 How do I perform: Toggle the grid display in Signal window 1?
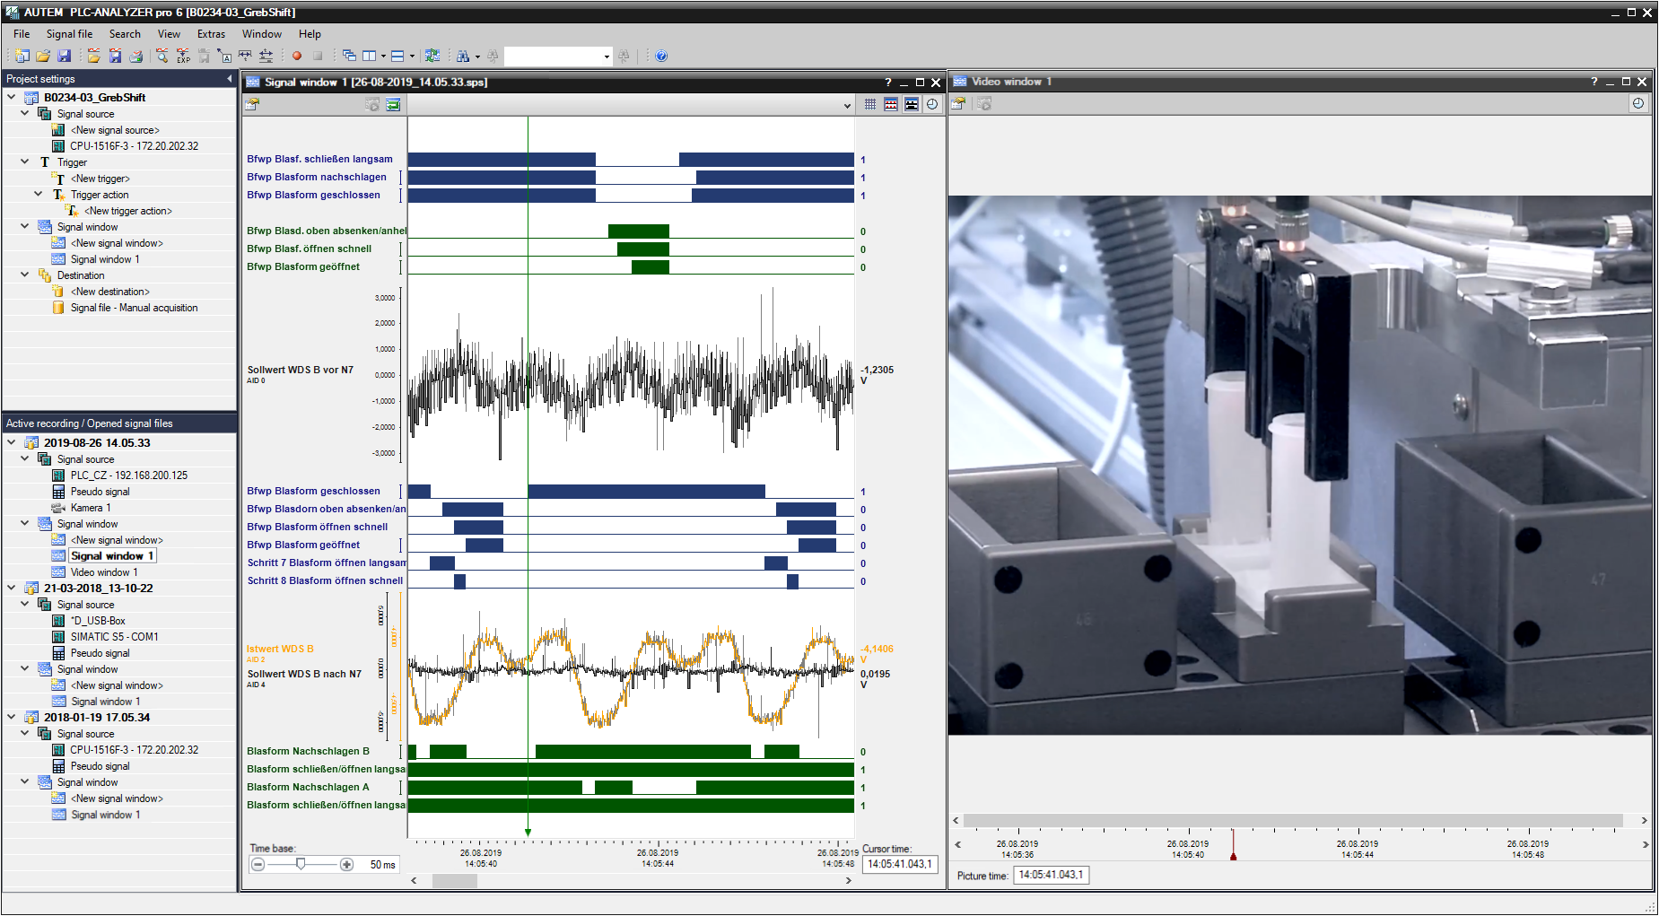[869, 104]
